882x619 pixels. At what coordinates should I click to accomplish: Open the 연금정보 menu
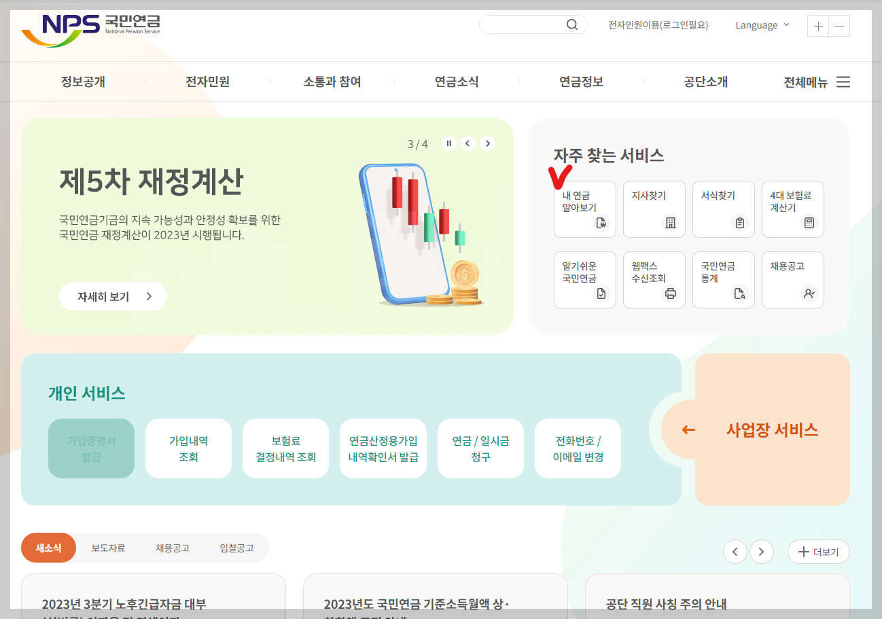581,82
